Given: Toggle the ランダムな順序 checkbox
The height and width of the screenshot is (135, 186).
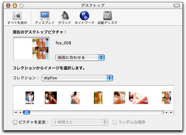Looking at the screenshot, I should [x=115, y=122].
